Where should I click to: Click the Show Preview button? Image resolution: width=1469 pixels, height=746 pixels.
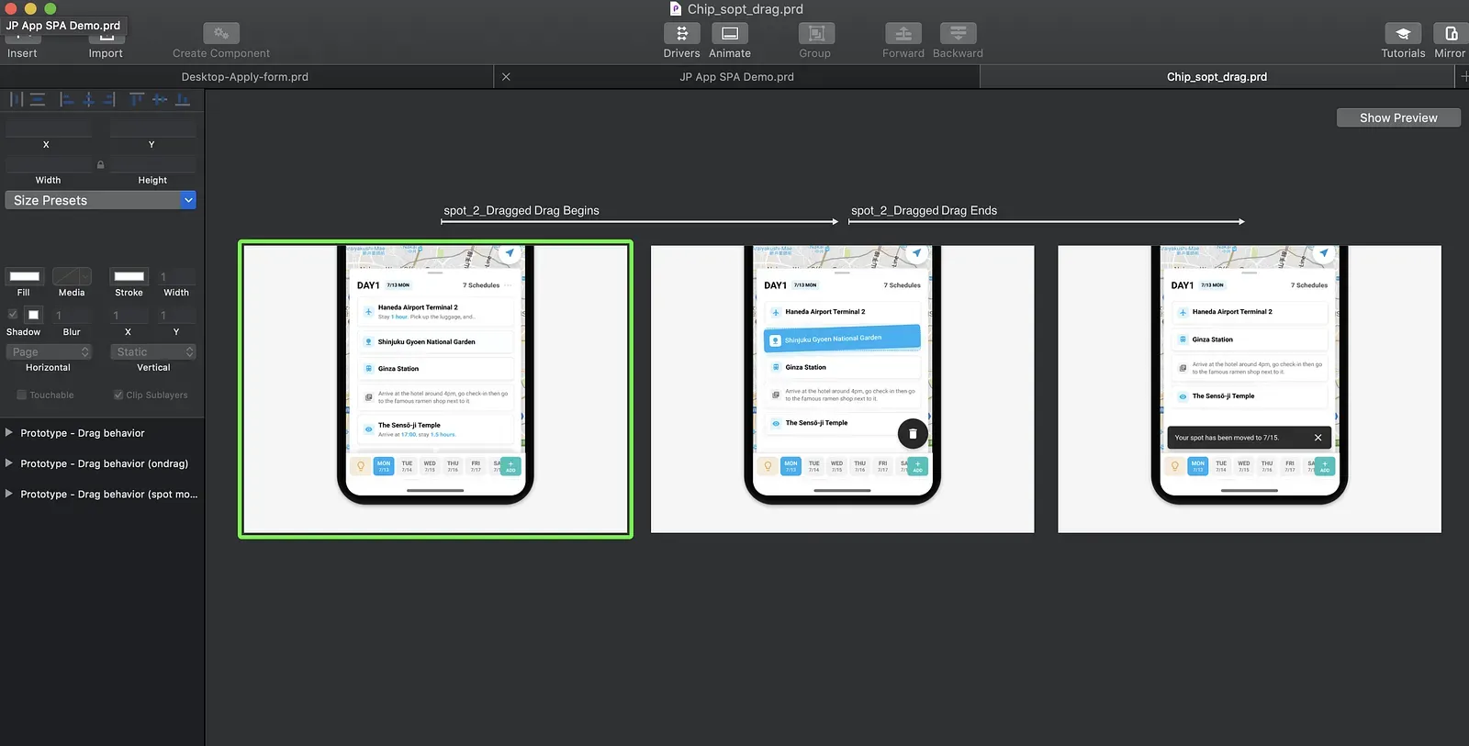pyautogui.click(x=1398, y=117)
